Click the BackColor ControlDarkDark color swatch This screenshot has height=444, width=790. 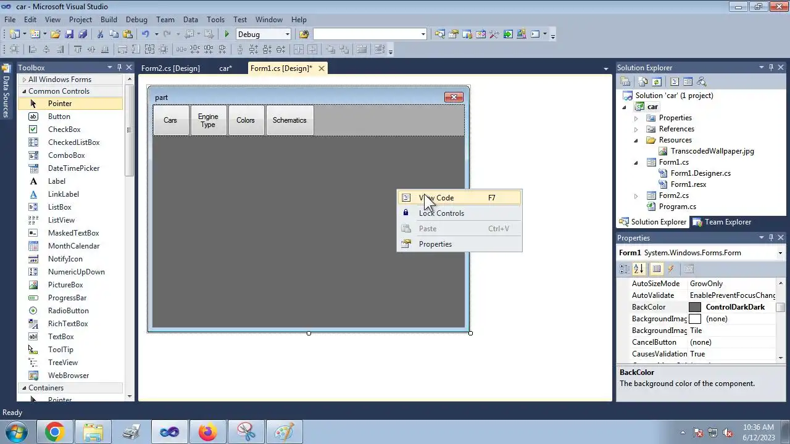[695, 307]
